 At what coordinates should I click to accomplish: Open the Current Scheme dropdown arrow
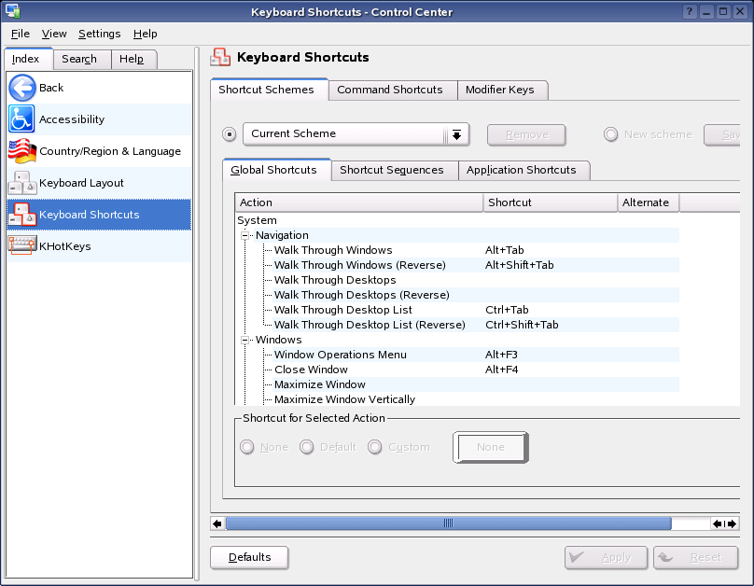456,134
